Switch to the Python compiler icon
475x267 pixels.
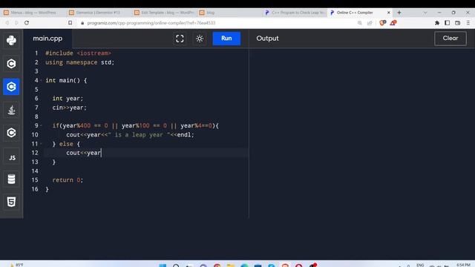[x=11, y=41]
